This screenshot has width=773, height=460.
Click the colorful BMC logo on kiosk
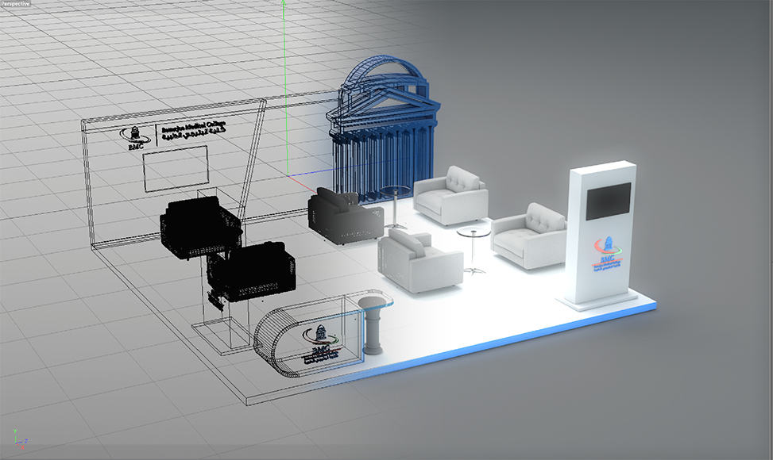[x=608, y=255]
